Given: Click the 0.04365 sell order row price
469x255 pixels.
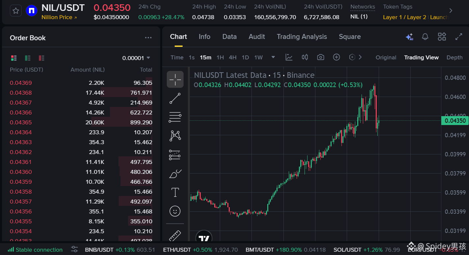Looking at the screenshot, I should pos(21,122).
